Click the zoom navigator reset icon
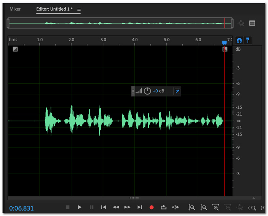 pos(241,23)
